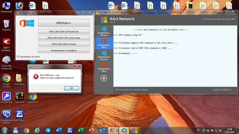
Task: Open Word from the taskbar
Action: (59, 131)
